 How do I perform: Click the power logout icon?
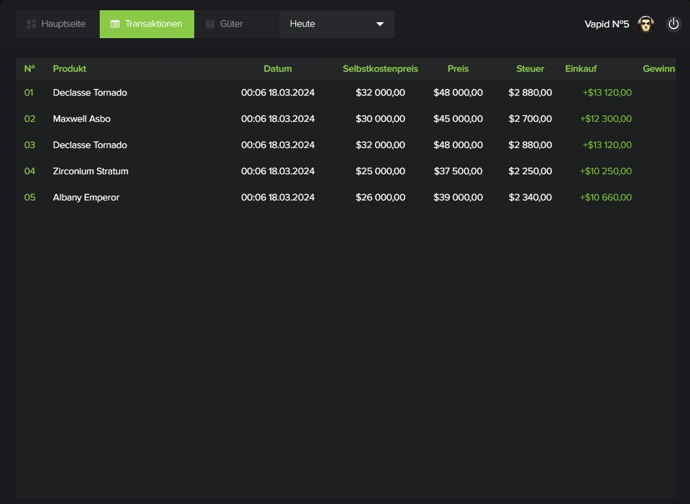coord(673,24)
